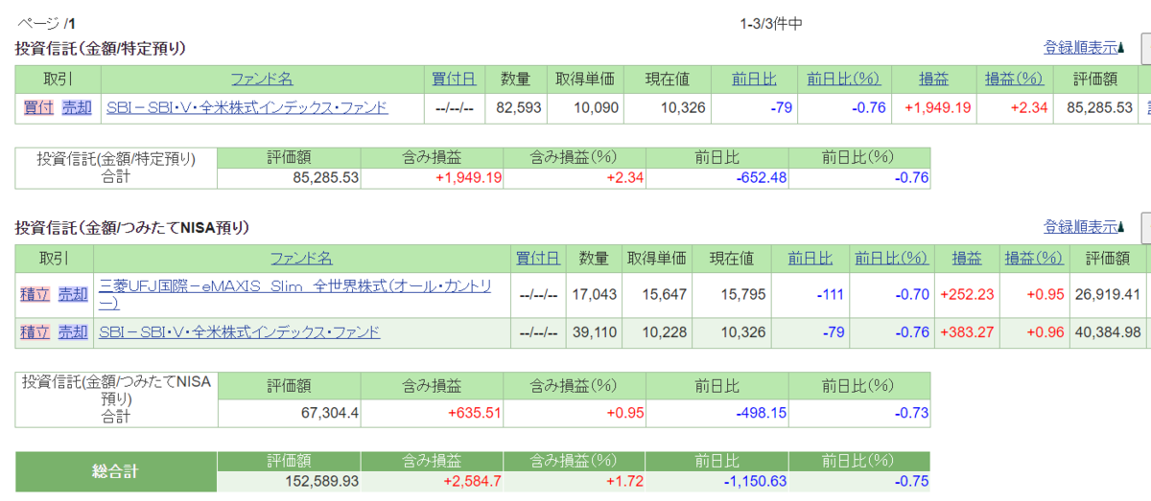The height and width of the screenshot is (501, 1151).
Task: Open SBI・V・全米株式 fund link in 特定預り table
Action: tap(247, 108)
